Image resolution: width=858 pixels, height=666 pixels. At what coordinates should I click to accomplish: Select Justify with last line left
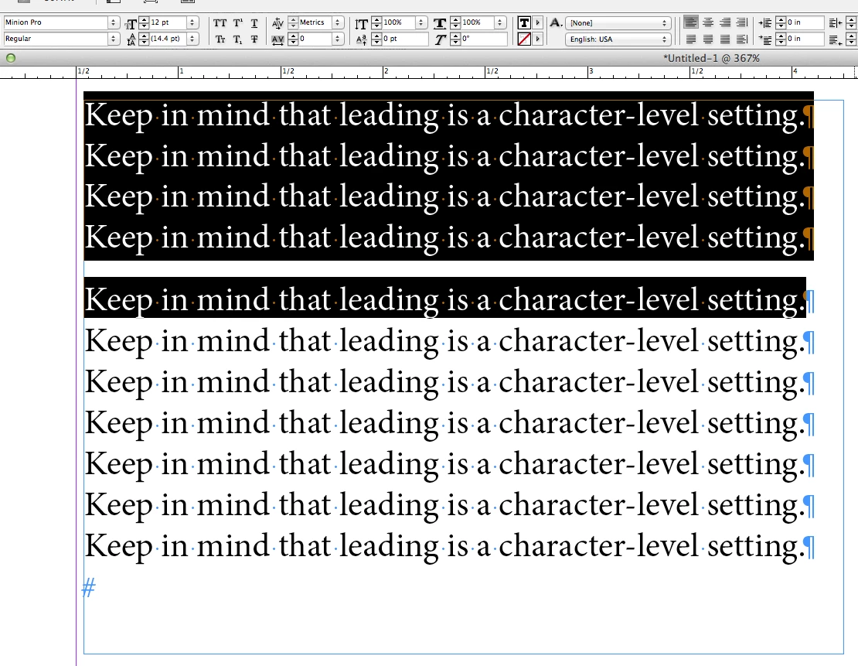coord(691,39)
